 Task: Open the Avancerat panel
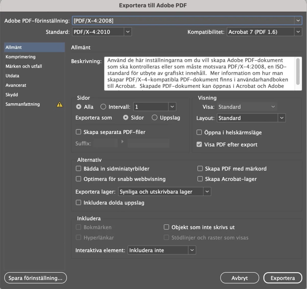pos(35,85)
